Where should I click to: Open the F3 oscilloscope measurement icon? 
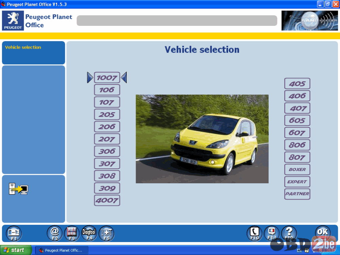point(72,234)
